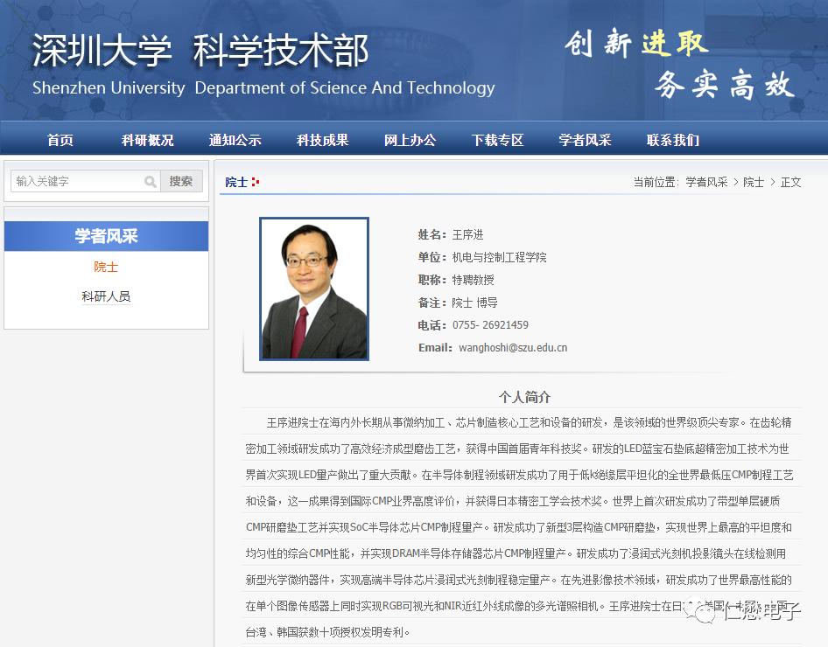The image size is (828, 647).
Task: Click the 搜索 search button
Action: pos(181,181)
